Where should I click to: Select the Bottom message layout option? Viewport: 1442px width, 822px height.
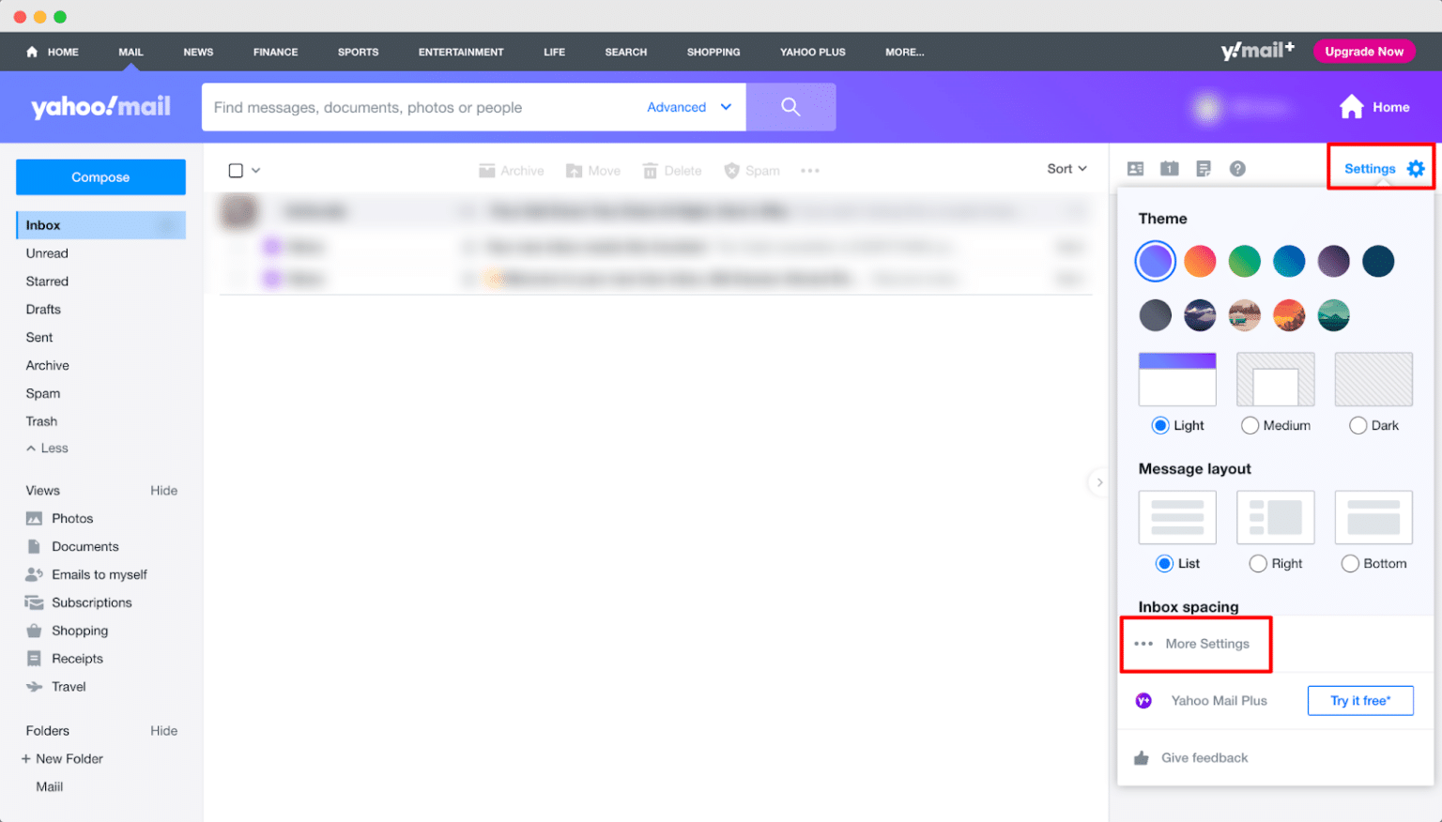(1350, 563)
